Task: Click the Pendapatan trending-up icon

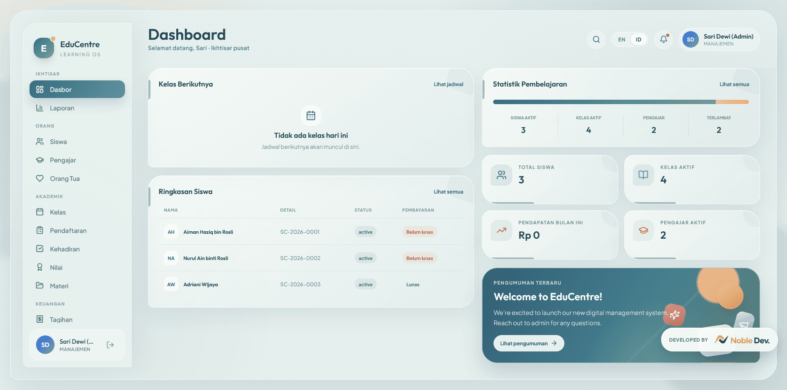Action: click(501, 230)
